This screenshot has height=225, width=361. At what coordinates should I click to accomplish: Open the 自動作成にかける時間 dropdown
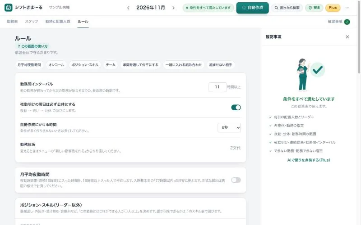click(229, 128)
